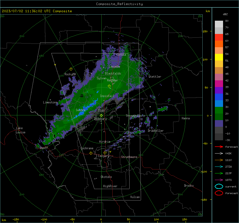Click the yellow diamond marker below Cochrane
The height and width of the screenshot is (223, 239).
(91, 153)
